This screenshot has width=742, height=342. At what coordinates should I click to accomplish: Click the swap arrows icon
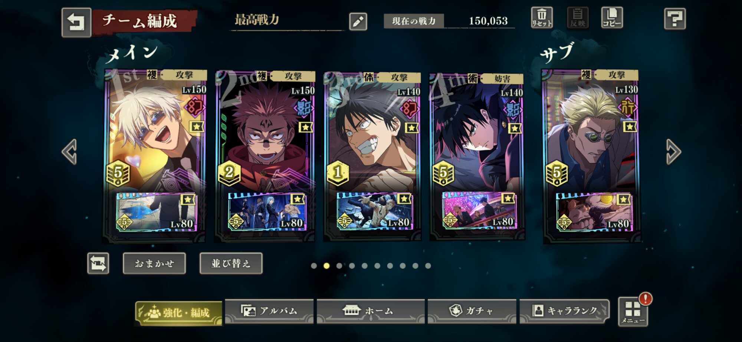point(98,263)
